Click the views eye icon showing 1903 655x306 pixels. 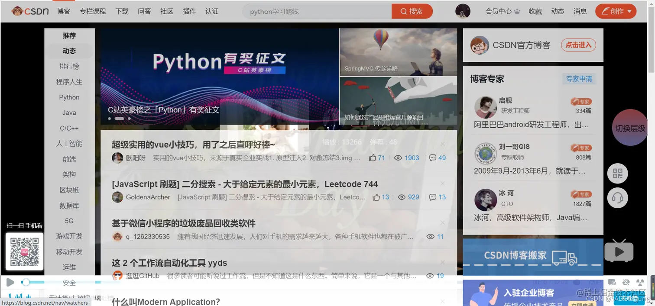pyautogui.click(x=398, y=158)
